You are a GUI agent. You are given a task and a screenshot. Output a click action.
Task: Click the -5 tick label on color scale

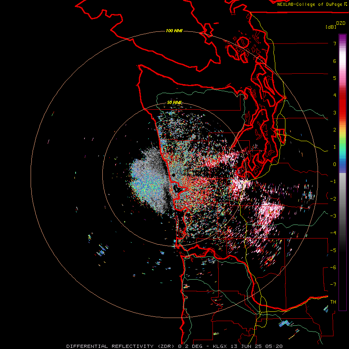click(333, 251)
